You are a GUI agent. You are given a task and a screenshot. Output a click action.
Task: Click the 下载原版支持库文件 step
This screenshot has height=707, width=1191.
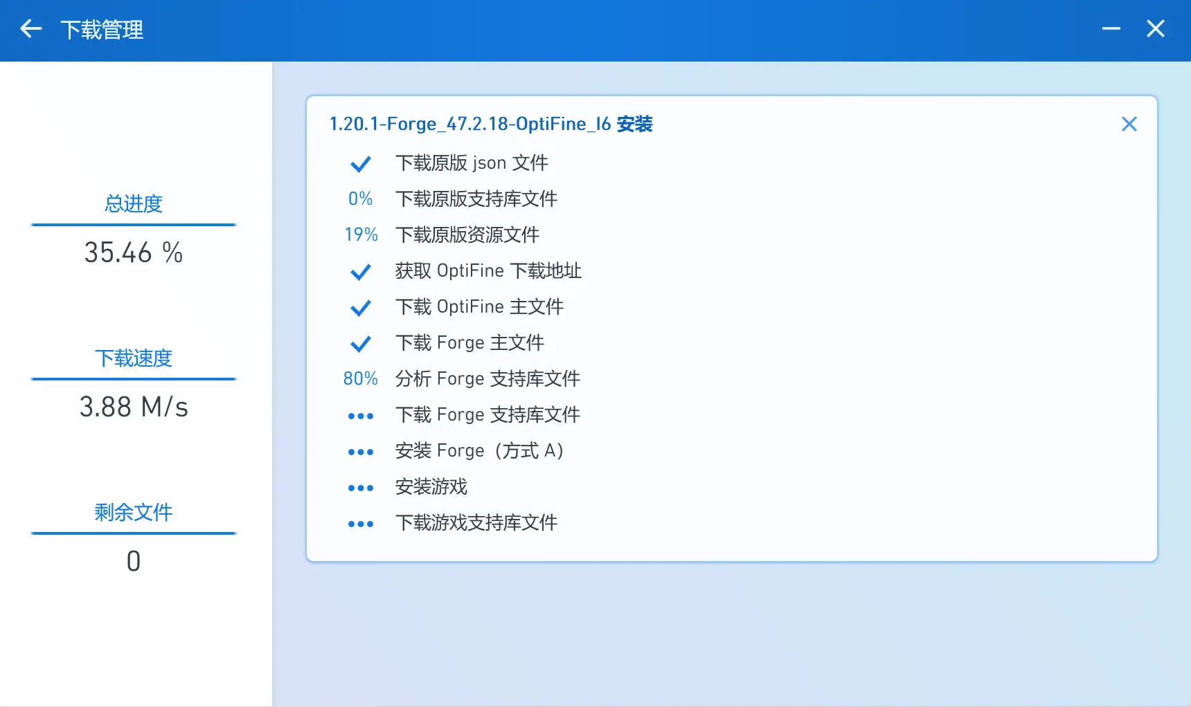(x=476, y=199)
